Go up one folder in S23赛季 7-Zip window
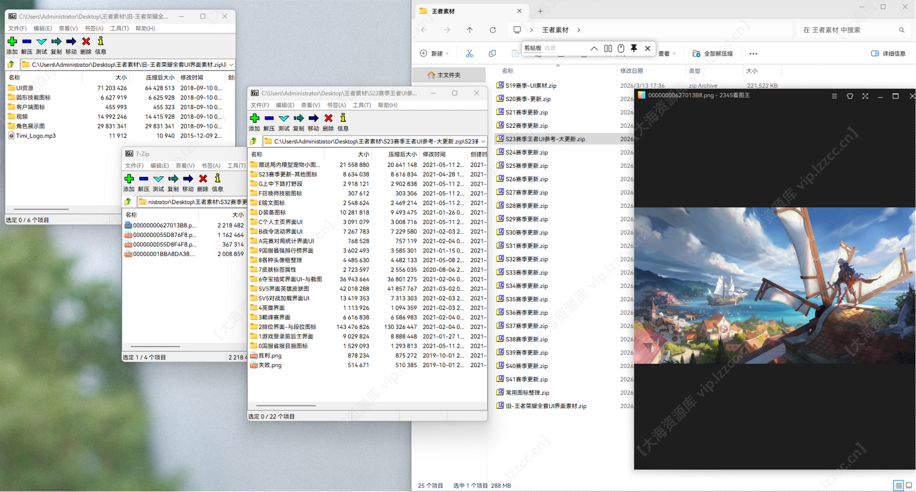 pos(254,141)
